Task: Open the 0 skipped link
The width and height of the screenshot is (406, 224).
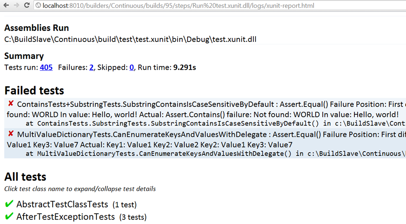Action: 132,67
